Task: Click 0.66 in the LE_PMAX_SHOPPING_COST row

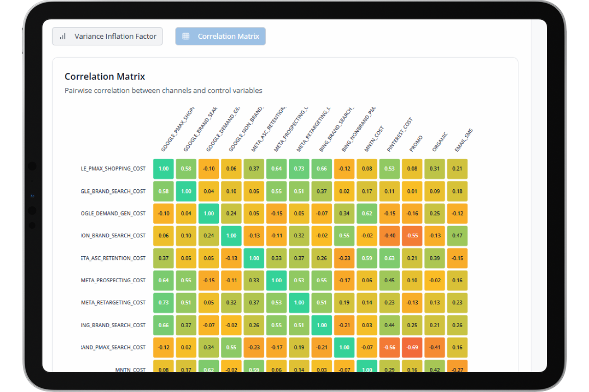Action: [322, 169]
